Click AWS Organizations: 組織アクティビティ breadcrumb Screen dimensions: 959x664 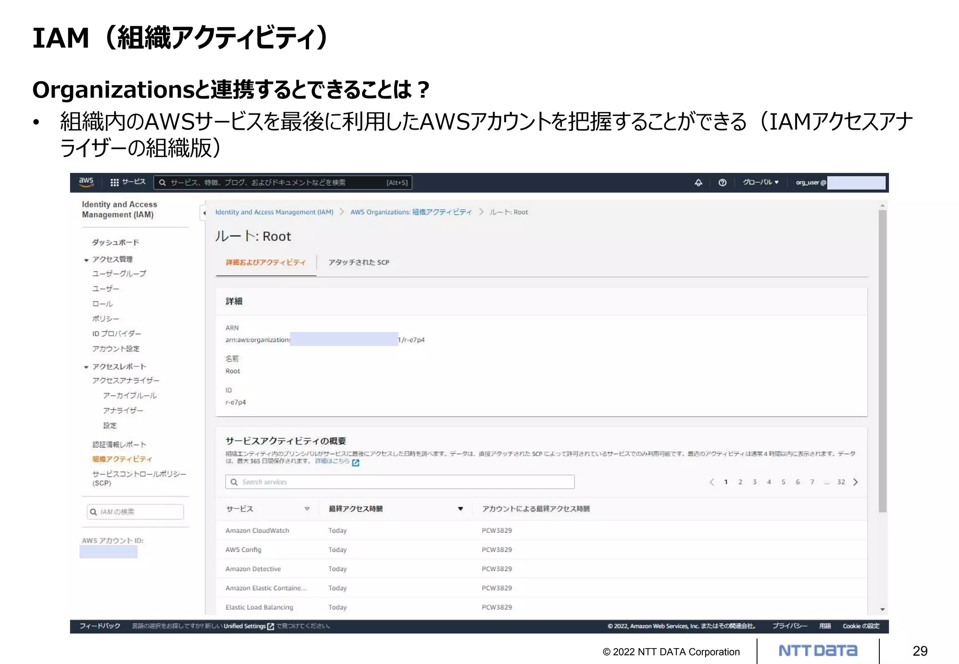(x=411, y=212)
